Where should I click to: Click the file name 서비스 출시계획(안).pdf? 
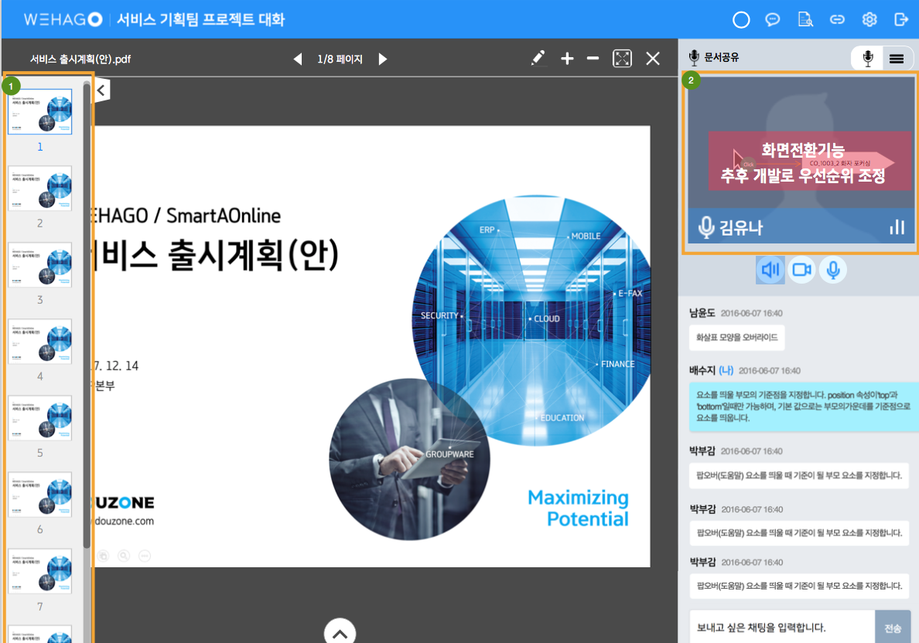(80, 60)
